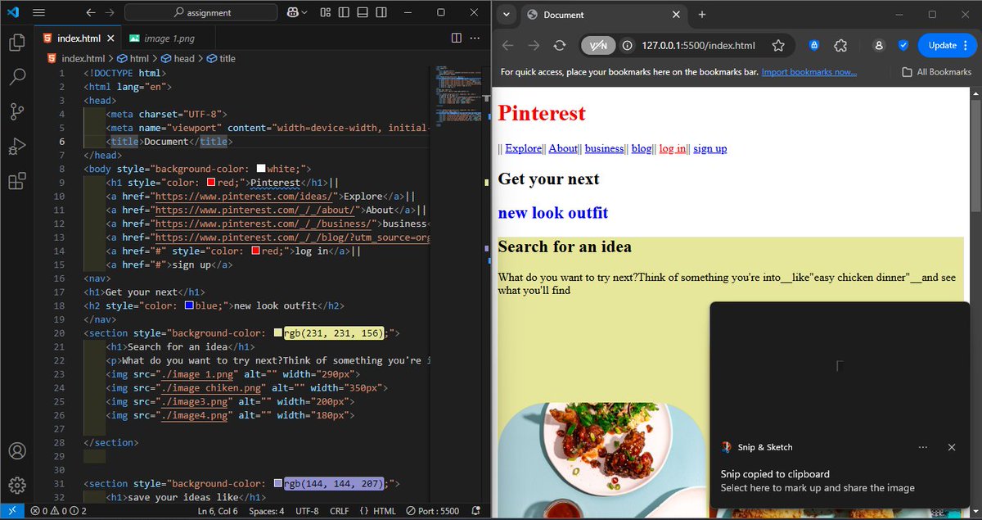The image size is (982, 520).
Task: Open the browser profile avatar
Action: tap(879, 46)
